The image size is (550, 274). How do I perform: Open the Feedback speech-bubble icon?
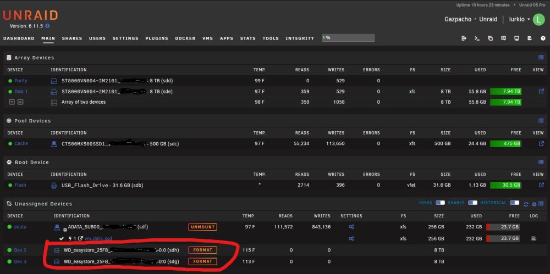click(x=503, y=38)
